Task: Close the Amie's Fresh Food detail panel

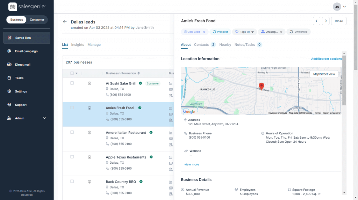Action: [x=338, y=21]
